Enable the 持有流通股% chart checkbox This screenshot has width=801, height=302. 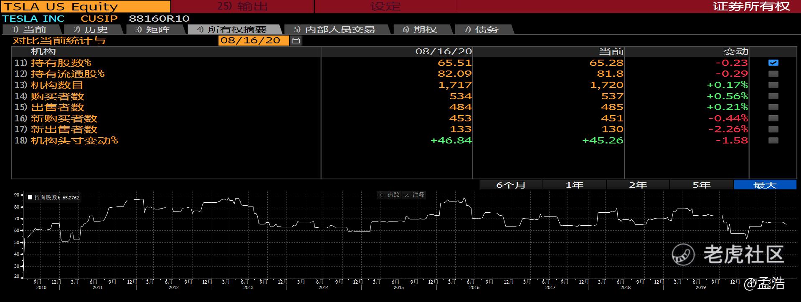click(773, 74)
